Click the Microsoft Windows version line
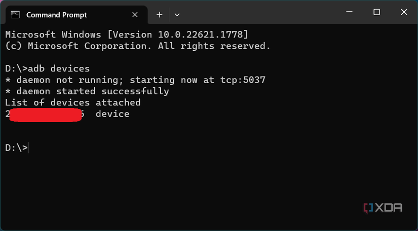The height and width of the screenshot is (231, 418). coord(127,34)
